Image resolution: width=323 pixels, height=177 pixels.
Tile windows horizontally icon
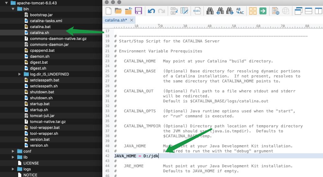tap(308, 11)
